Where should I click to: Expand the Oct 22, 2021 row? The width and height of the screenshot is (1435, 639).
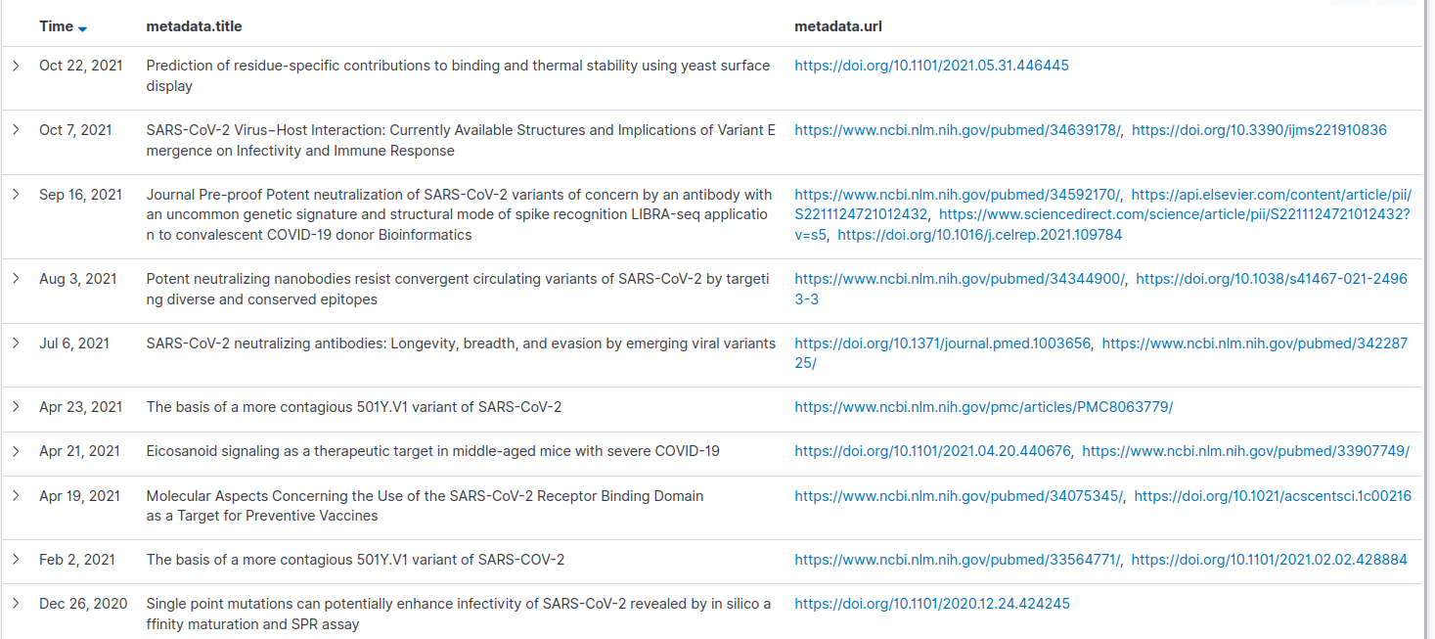[16, 66]
